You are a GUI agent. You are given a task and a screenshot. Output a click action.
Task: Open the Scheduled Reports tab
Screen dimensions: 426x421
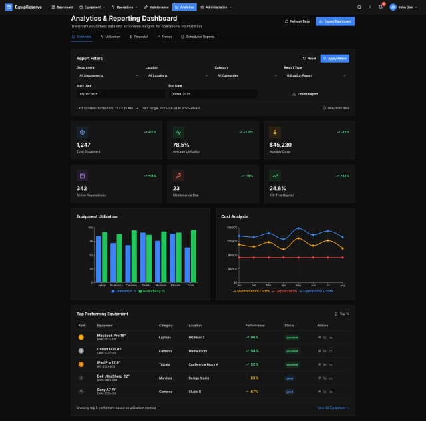point(196,37)
